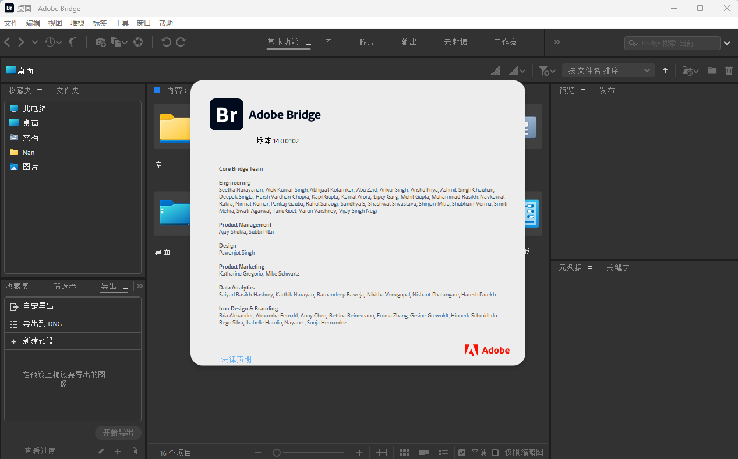Switch to list view icon
The height and width of the screenshot is (459, 738).
[x=443, y=453]
